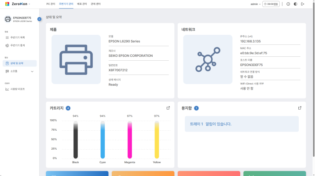Select 주변기기 관리 tab

coord(66,4)
